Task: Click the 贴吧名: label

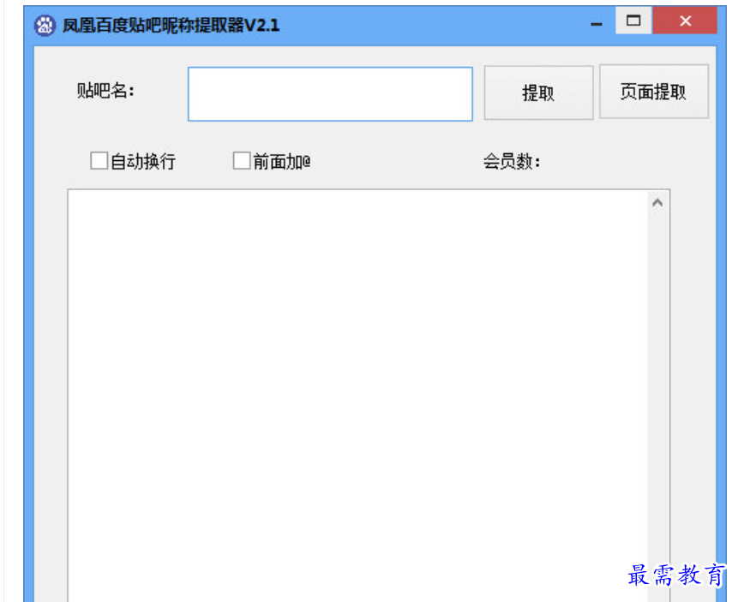Action: coord(105,91)
